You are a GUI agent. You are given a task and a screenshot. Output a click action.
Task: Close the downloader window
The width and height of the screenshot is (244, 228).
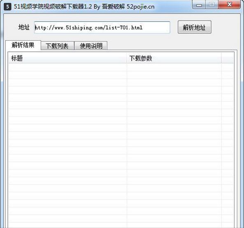pos(229,5)
